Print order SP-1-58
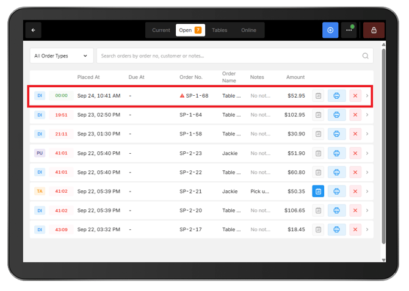Image resolution: width=409 pixels, height=291 pixels. point(337,134)
